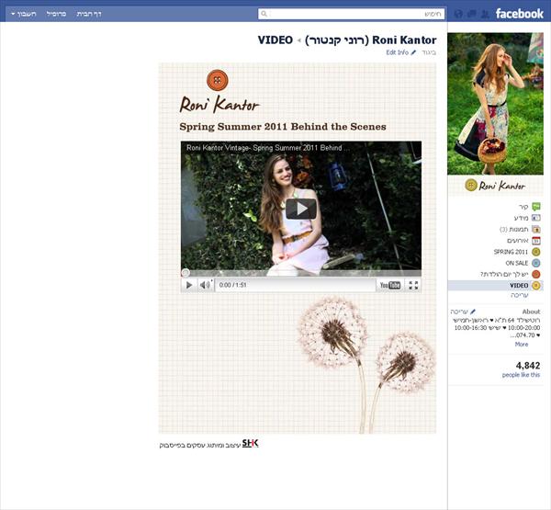Click people like this link
551x510 pixels.
(x=521, y=375)
